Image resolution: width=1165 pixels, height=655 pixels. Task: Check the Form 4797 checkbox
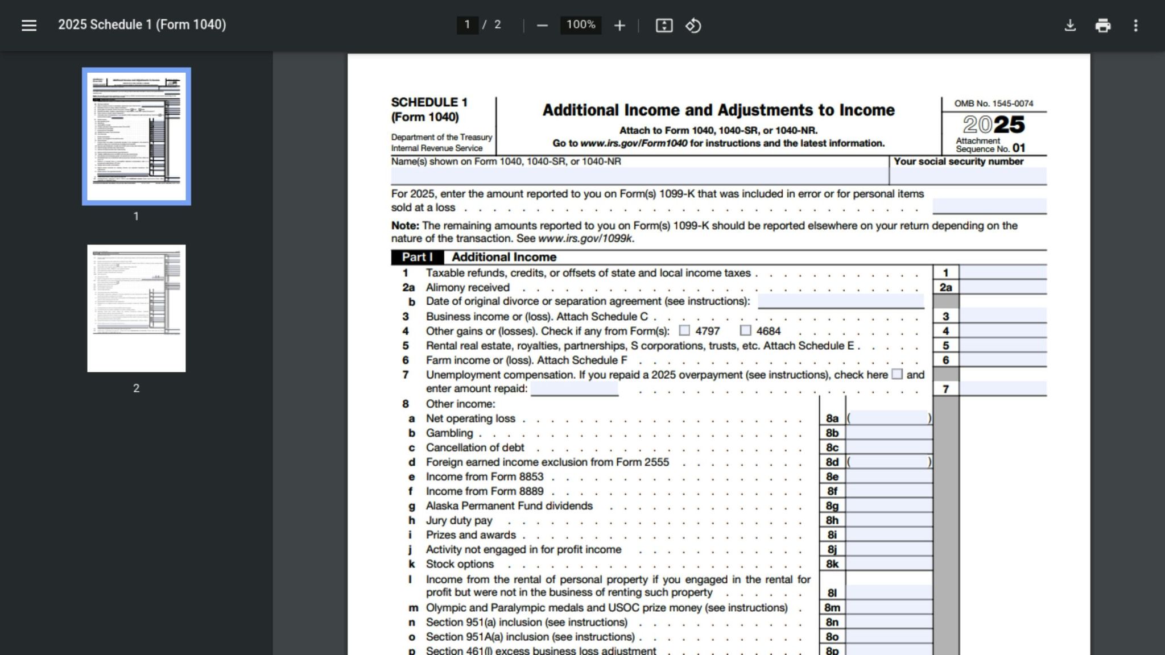tap(684, 330)
